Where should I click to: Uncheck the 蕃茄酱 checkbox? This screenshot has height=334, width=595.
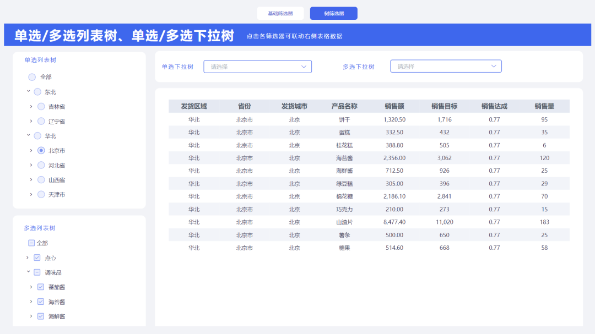click(x=40, y=287)
